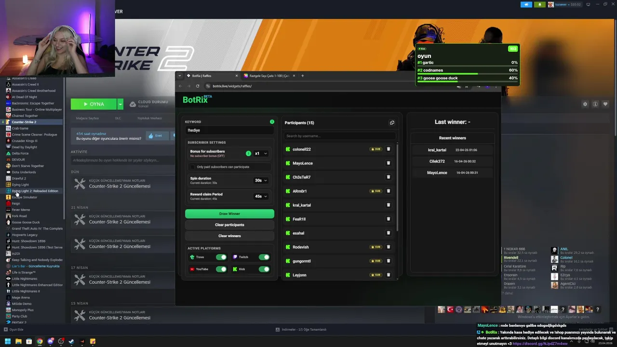Click Search by username field
This screenshot has height=347, width=617.
tap(339, 136)
